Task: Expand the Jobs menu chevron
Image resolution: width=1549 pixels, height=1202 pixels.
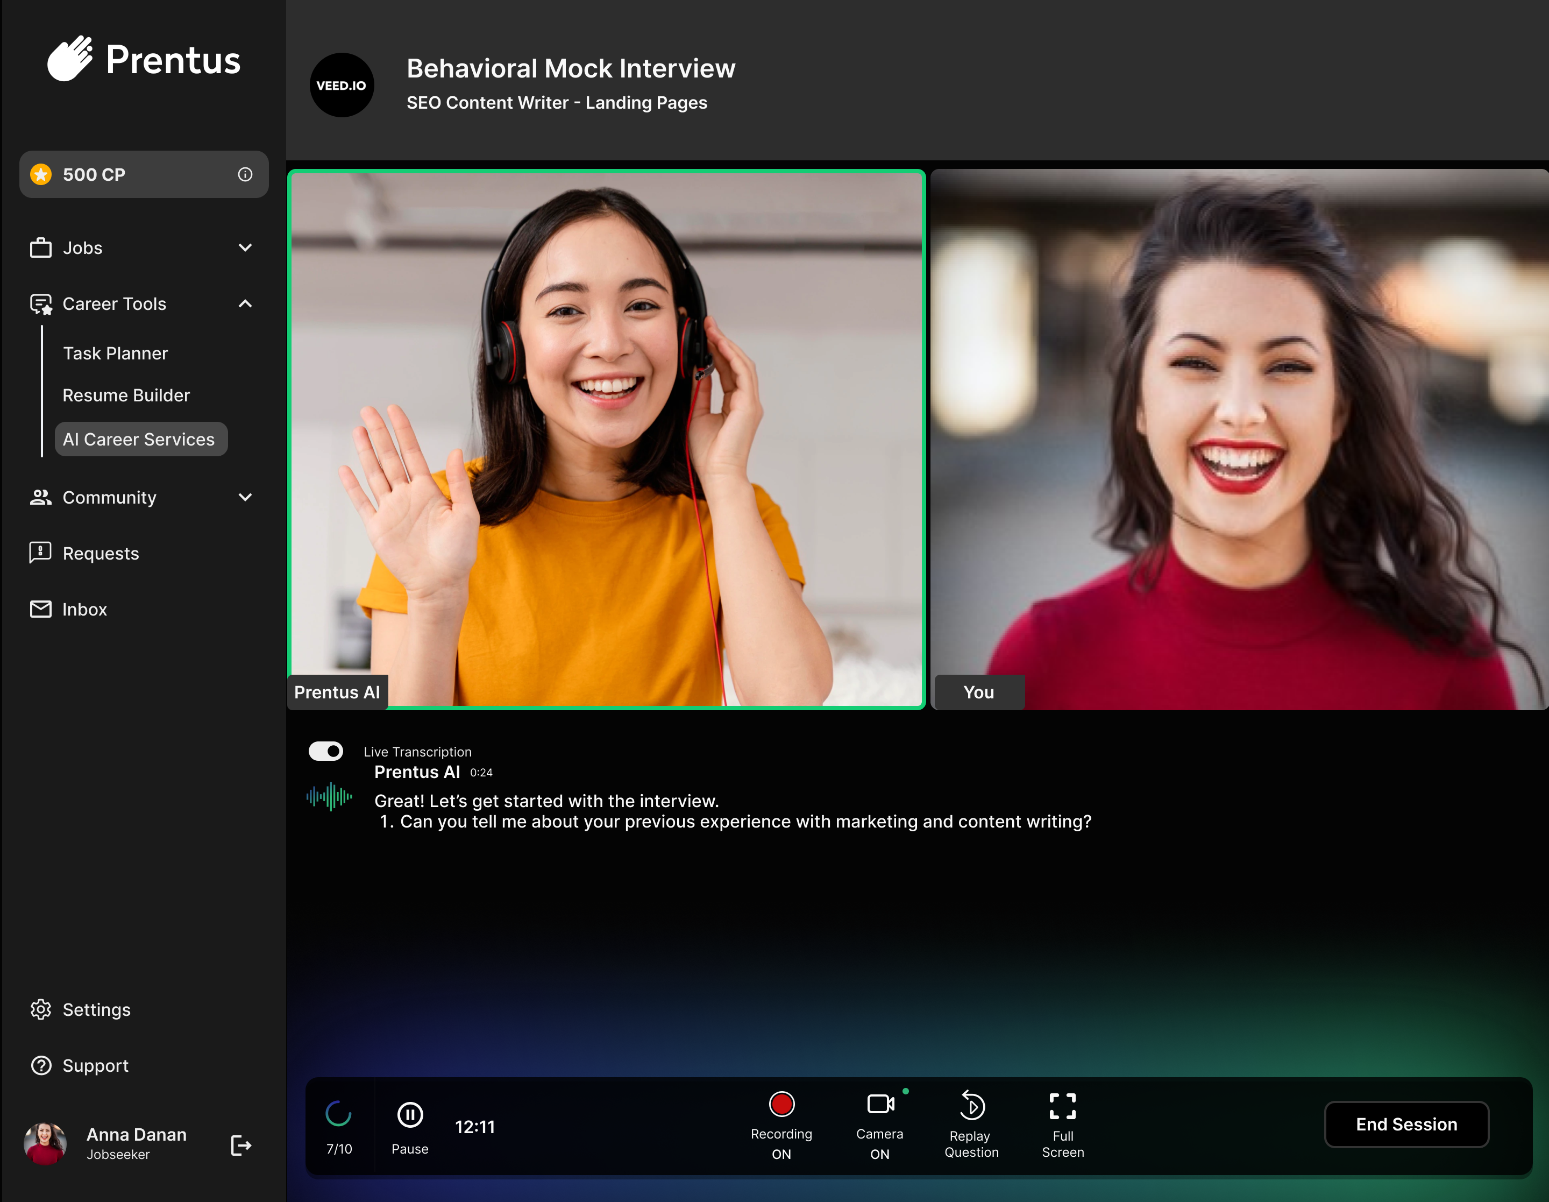Action: 245,248
